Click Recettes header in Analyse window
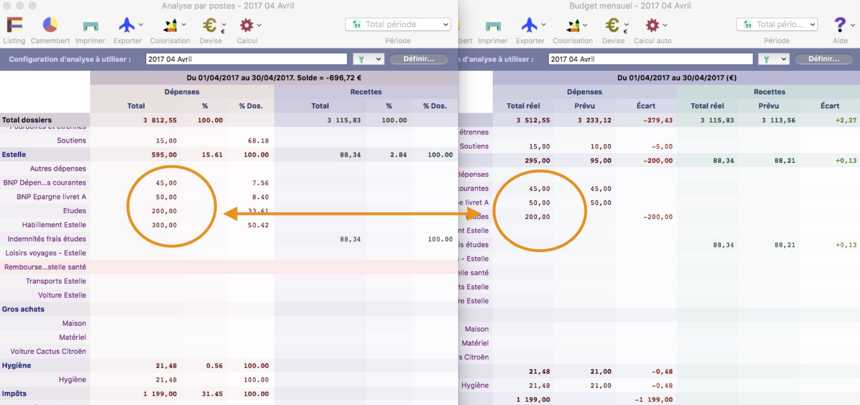 pos(366,92)
